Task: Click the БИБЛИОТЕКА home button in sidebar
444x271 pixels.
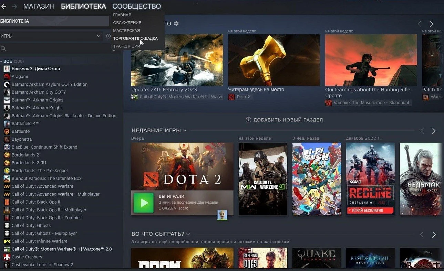Action: (x=54, y=21)
